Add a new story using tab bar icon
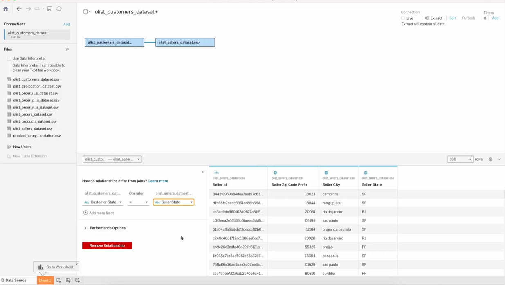505x285 pixels. coord(77,281)
